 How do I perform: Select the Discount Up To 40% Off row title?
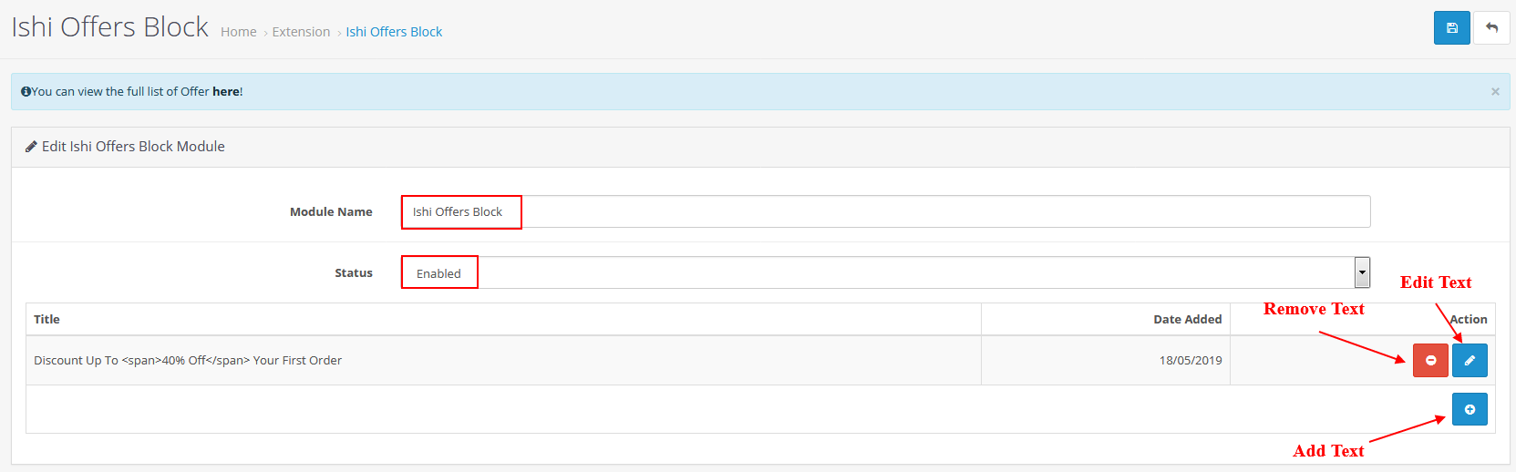tap(188, 360)
